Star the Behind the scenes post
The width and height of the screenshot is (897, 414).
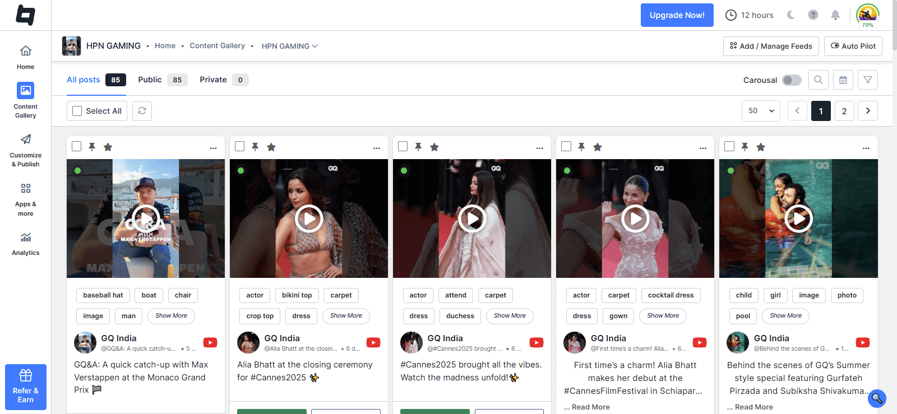click(761, 147)
